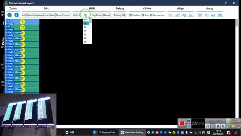The height and width of the screenshot is (136, 241).
Task: Click the system volume tray icon
Action: pos(199,132)
